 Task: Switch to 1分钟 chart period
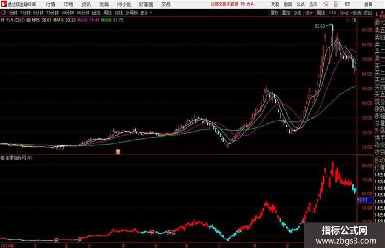coord(25,13)
